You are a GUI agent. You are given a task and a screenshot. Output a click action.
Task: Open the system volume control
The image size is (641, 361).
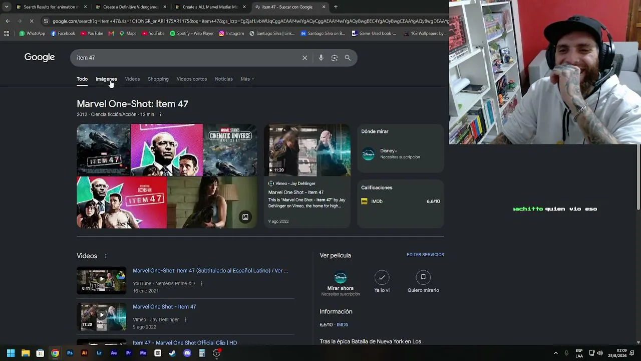click(600, 353)
